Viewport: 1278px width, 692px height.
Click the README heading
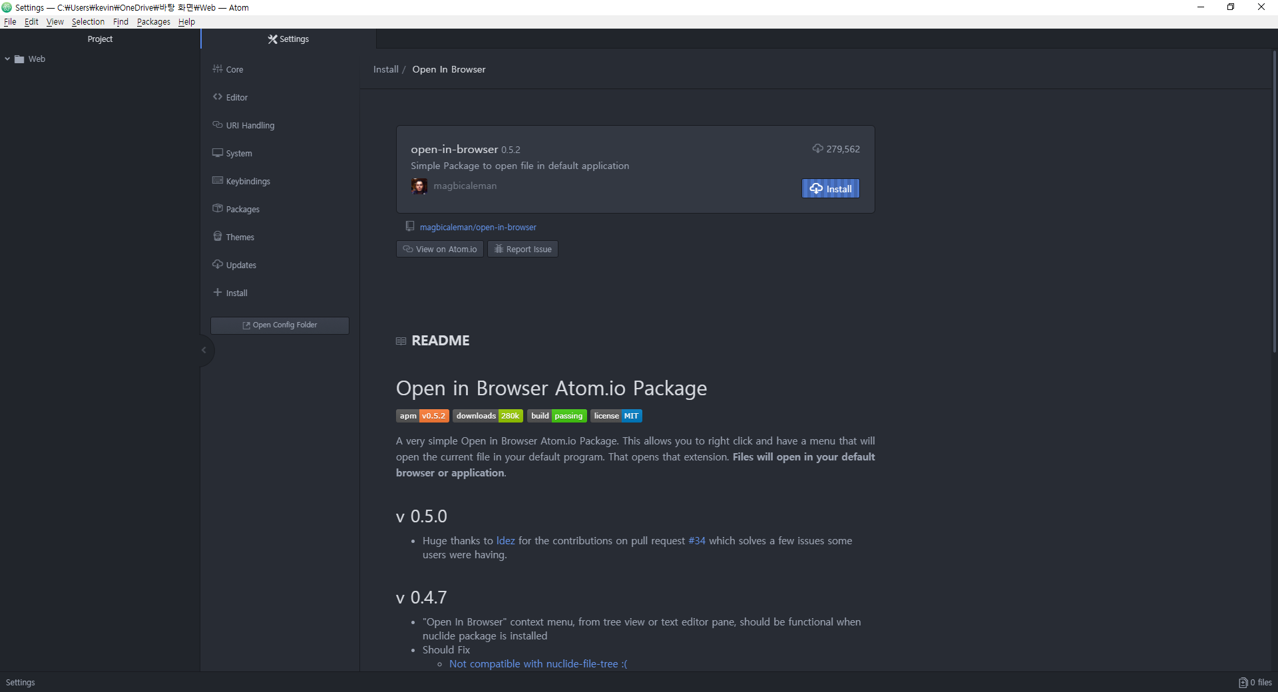(x=441, y=341)
